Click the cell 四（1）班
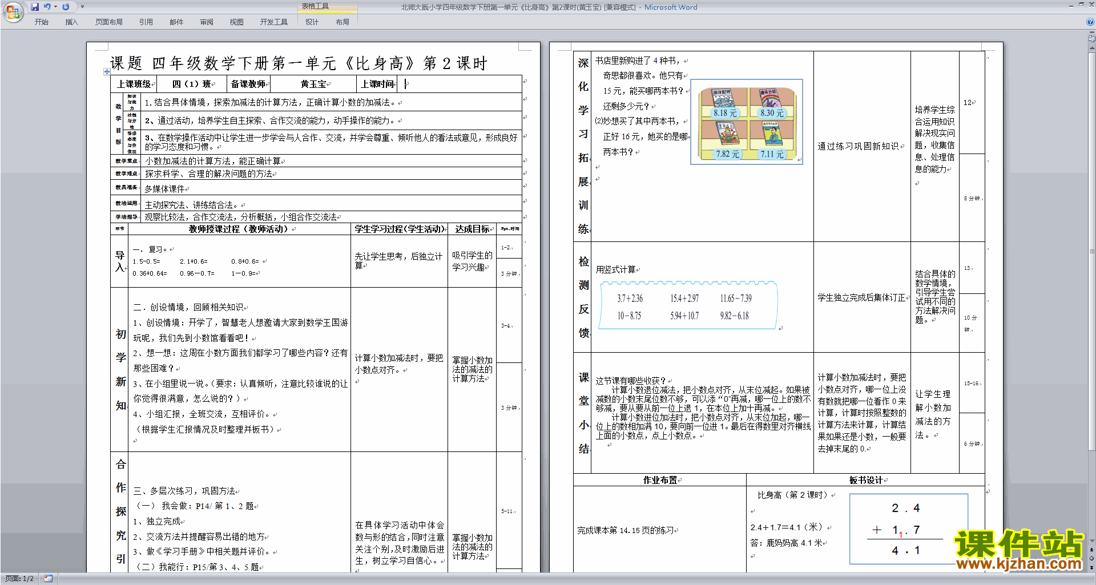 pos(191,84)
